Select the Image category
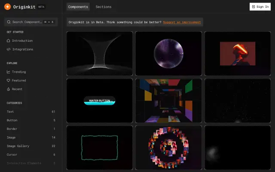Screen dimensions: 275x172 [31, 138]
